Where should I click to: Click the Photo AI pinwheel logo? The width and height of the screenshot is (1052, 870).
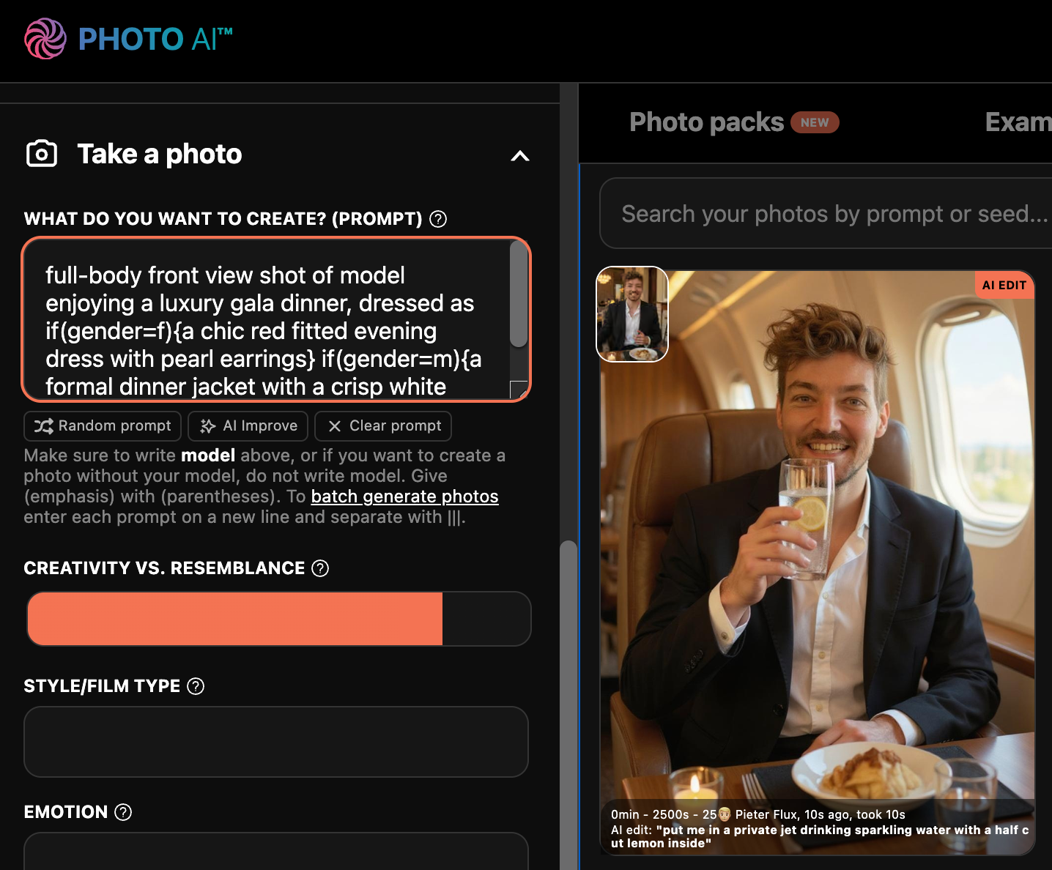(45, 39)
